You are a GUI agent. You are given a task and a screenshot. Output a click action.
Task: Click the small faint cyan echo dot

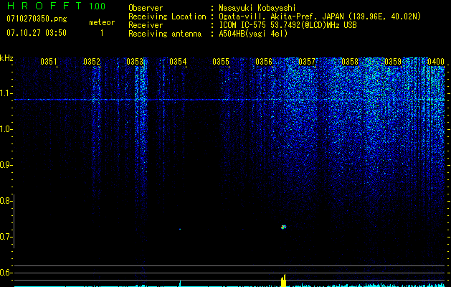(180, 229)
